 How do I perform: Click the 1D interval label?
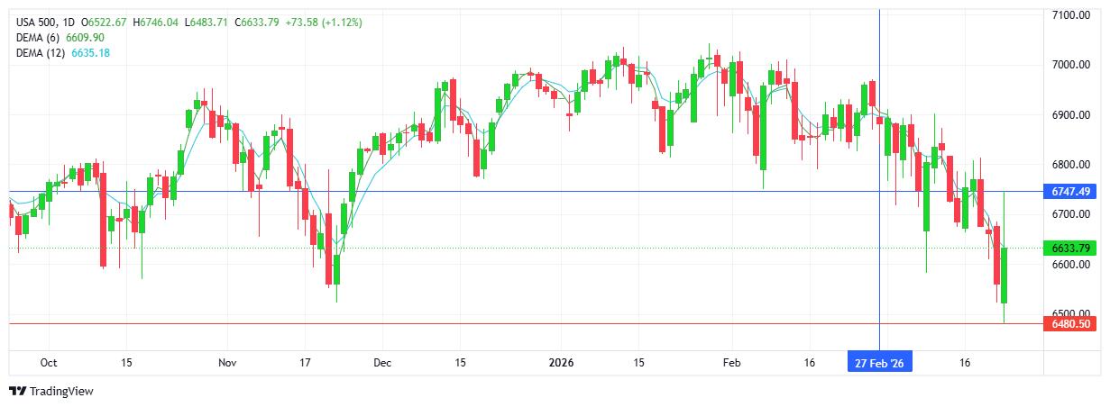69,22
